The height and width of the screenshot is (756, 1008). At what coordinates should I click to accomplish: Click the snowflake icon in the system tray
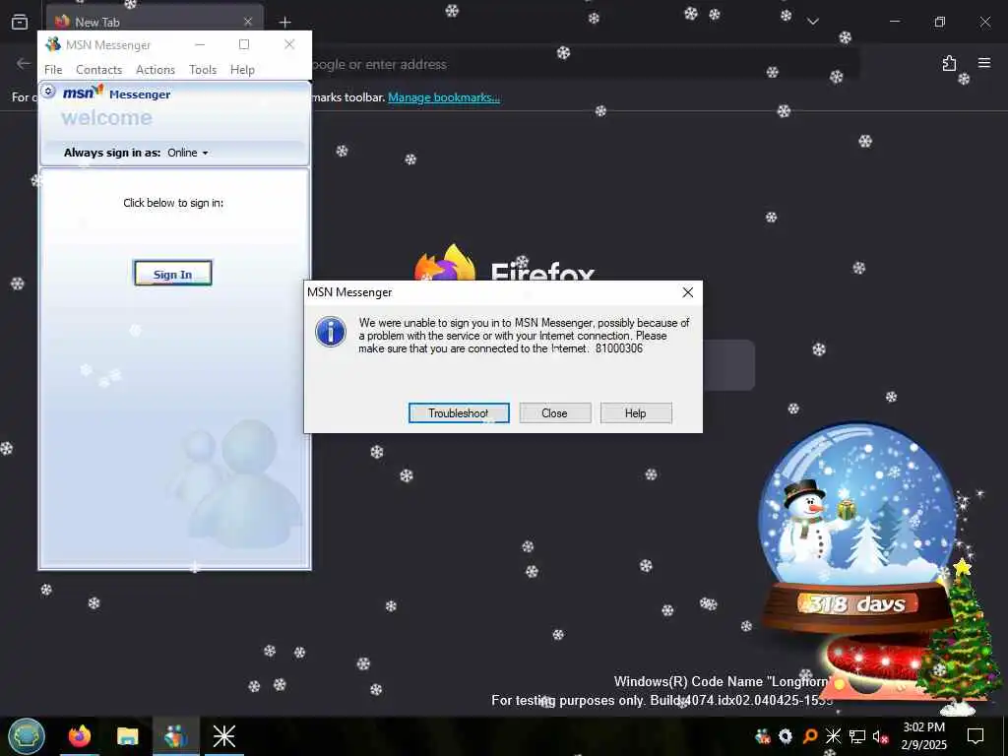[x=833, y=736]
